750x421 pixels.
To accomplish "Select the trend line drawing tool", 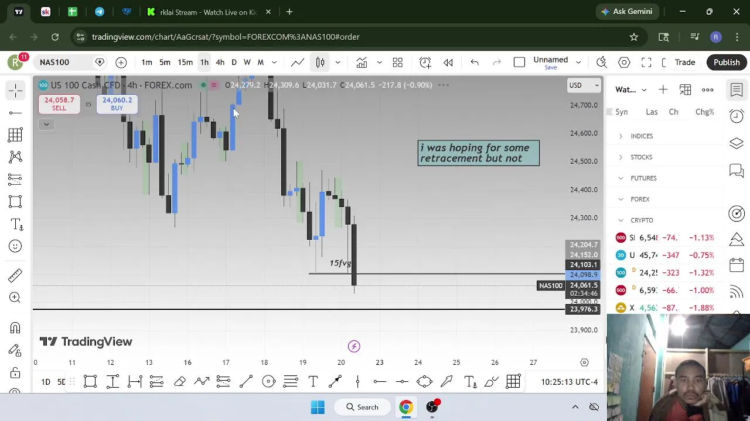I will [x=16, y=112].
